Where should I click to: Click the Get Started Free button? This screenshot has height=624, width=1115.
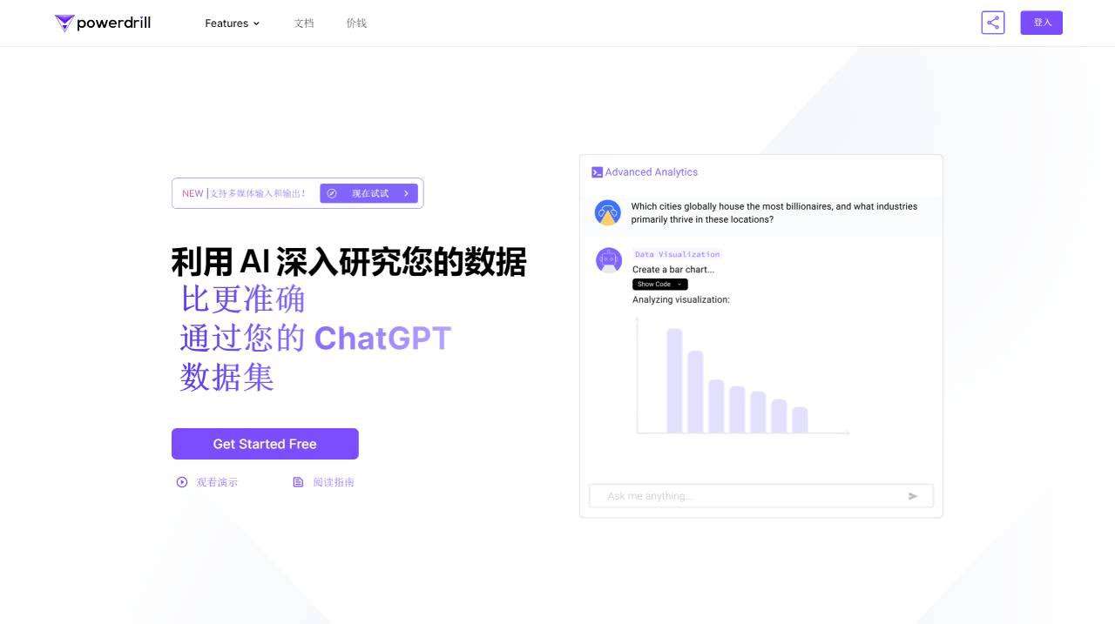[x=265, y=444]
